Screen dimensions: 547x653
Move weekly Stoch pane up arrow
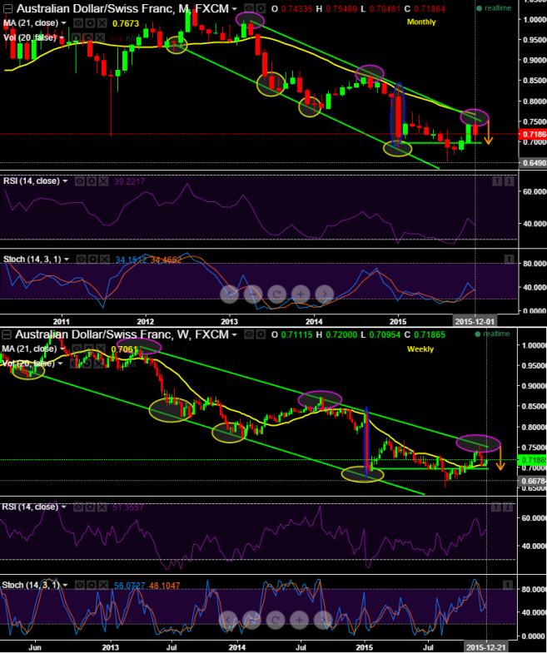click(508, 585)
